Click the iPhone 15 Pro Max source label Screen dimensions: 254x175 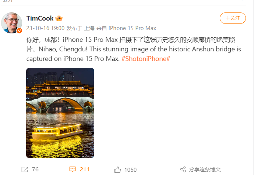point(133,28)
